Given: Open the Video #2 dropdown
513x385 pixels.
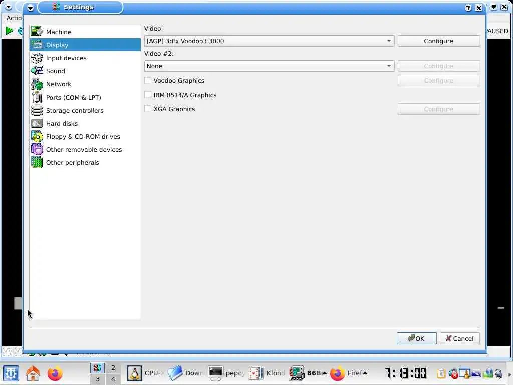Looking at the screenshot, I should click(269, 66).
